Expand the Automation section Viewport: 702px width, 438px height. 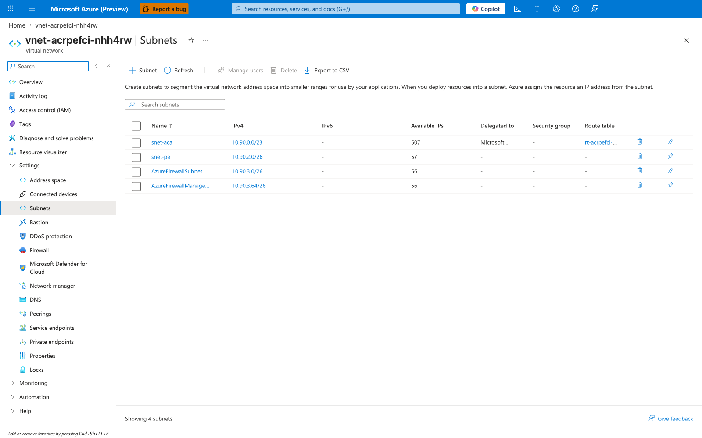tap(12, 397)
